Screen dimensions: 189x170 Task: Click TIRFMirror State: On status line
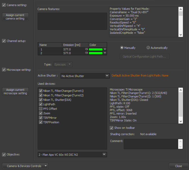pos(123,120)
